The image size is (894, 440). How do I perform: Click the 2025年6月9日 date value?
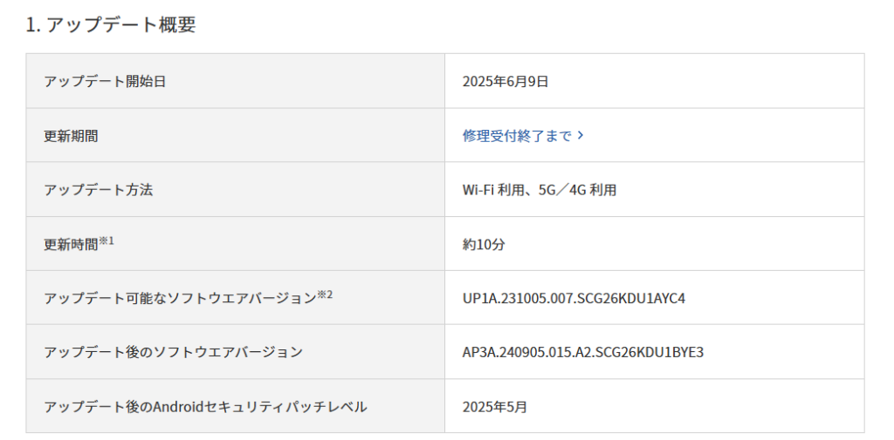point(505,81)
